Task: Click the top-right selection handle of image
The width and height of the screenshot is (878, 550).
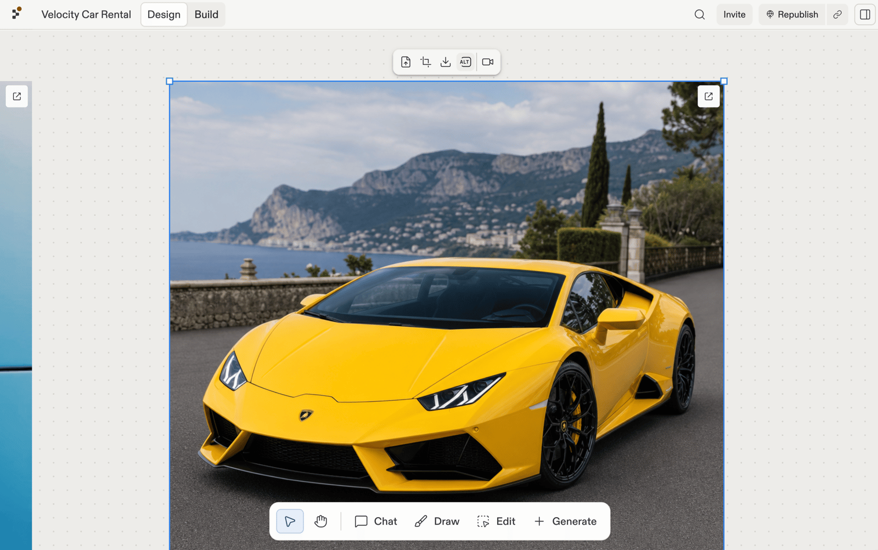Action: (x=724, y=81)
